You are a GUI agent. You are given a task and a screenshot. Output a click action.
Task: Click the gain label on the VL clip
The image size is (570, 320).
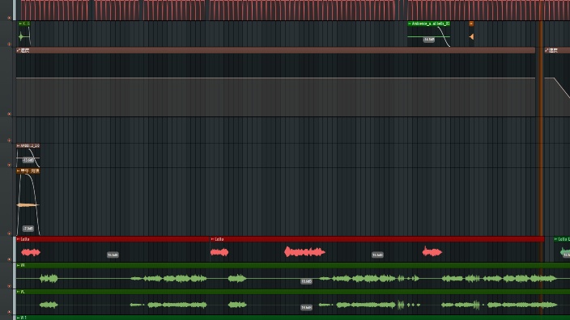(x=306, y=308)
